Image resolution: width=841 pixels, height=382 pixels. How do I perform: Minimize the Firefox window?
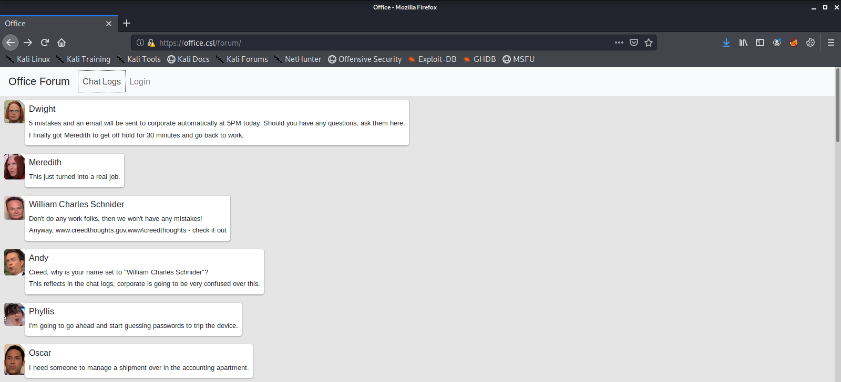(814, 7)
